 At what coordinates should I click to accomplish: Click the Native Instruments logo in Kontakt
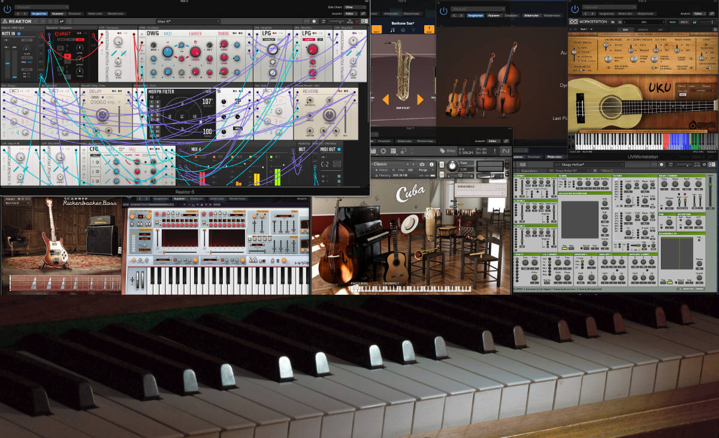click(x=505, y=151)
